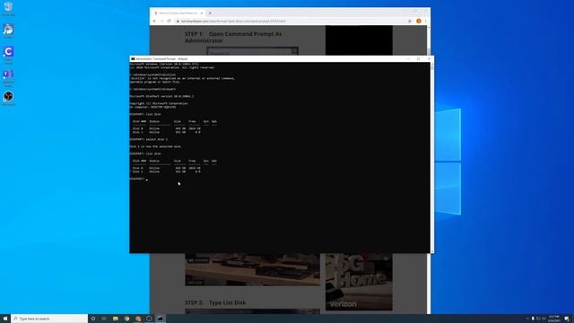Click the Command Prompt vertical scrollbar
Image resolution: width=574 pixels, height=323 pixels.
pyautogui.click(x=432, y=158)
